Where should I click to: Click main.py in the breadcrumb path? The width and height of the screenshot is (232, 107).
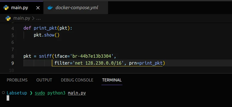click(22, 18)
